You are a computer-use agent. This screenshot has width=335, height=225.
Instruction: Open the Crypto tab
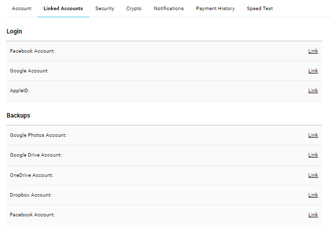point(134,9)
